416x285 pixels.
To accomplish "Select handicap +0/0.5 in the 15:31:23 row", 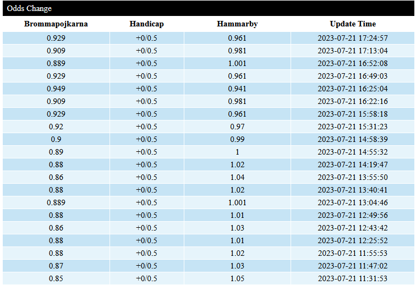I will click(147, 127).
